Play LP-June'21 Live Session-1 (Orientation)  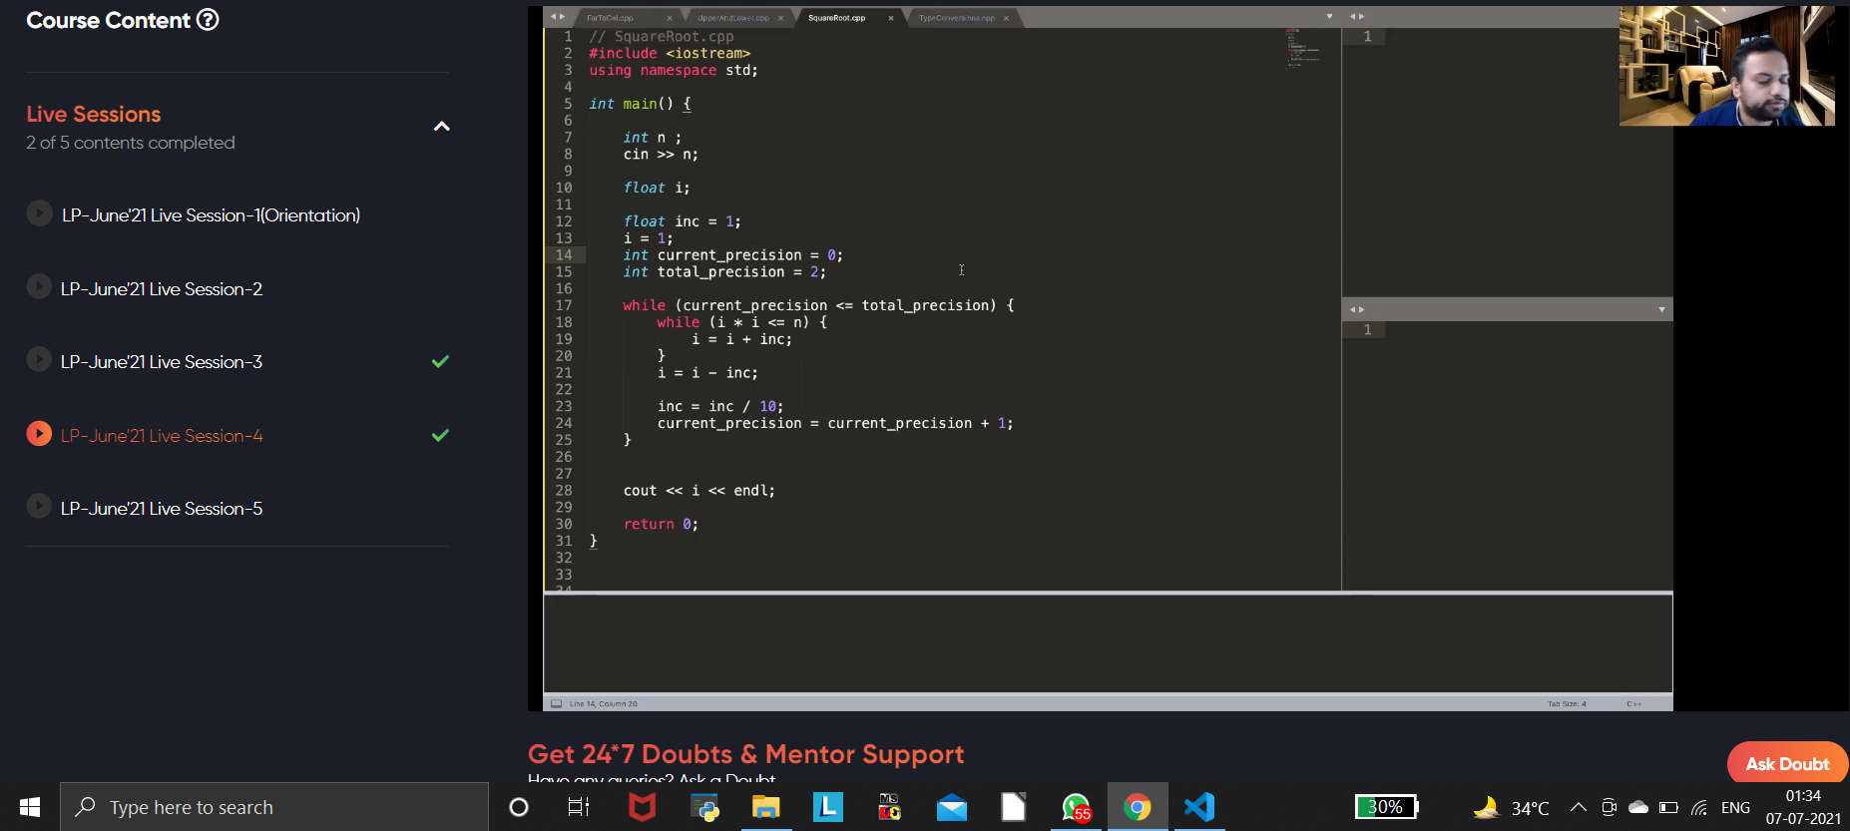(39, 213)
